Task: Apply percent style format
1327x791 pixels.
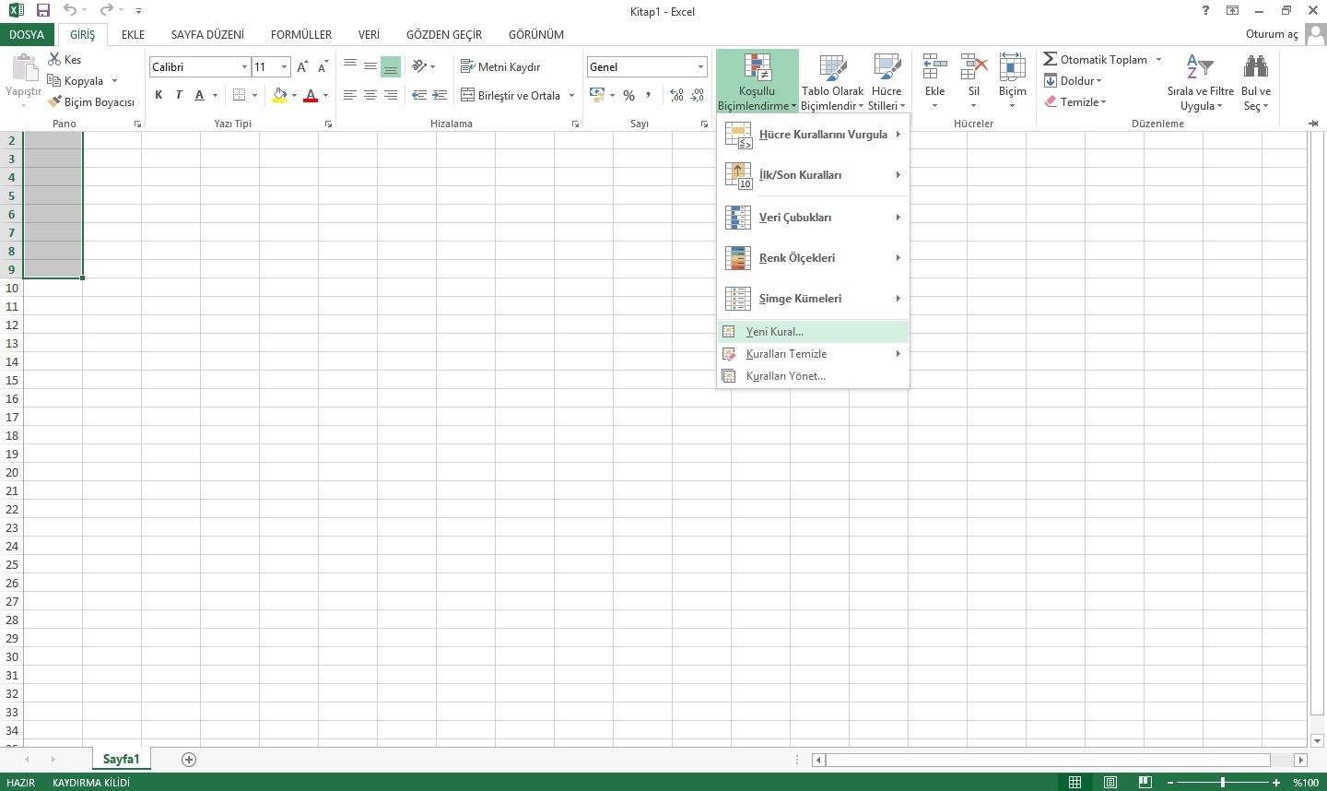Action: tap(628, 95)
